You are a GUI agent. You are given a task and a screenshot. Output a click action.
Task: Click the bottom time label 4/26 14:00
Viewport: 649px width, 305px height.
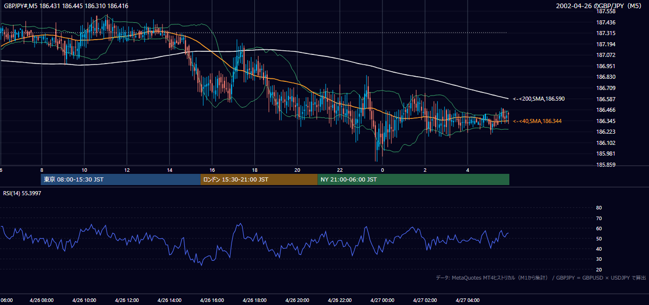170,300
